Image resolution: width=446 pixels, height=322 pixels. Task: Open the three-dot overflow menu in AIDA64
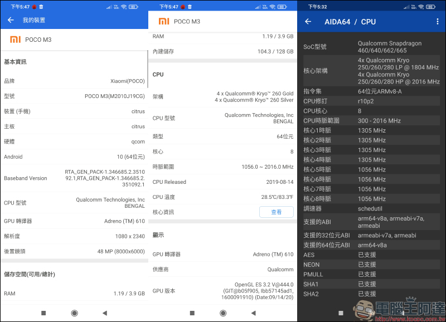pos(437,22)
